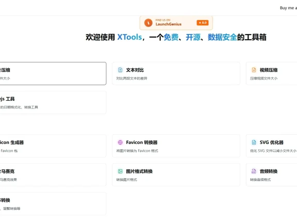Click the orange 8.0 star rating badge
Viewport: 297px width, 223px height.
coord(203,23)
